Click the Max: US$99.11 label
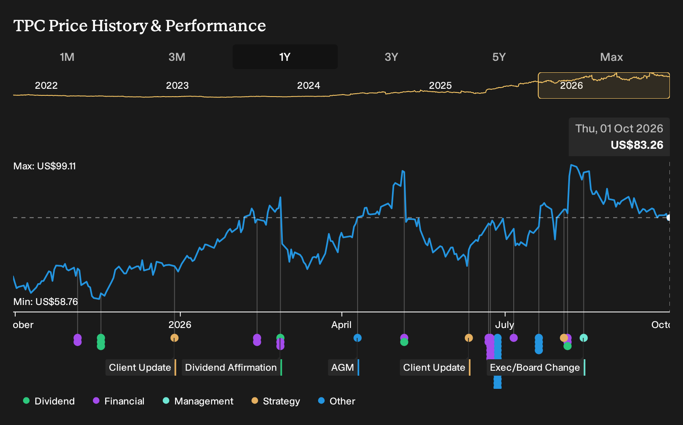This screenshot has width=683, height=425. coord(44,166)
